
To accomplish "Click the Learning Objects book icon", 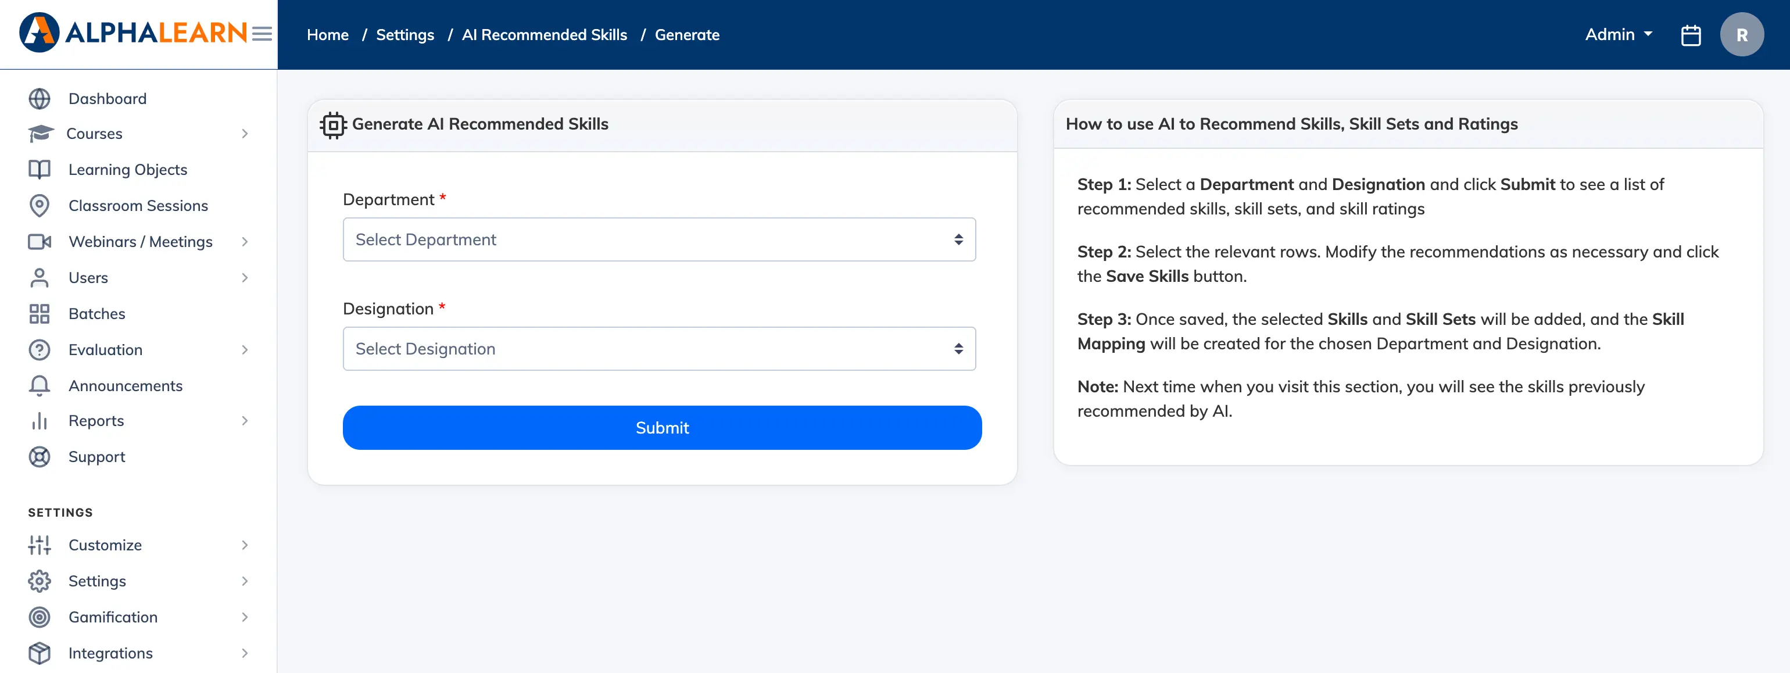I will [40, 170].
